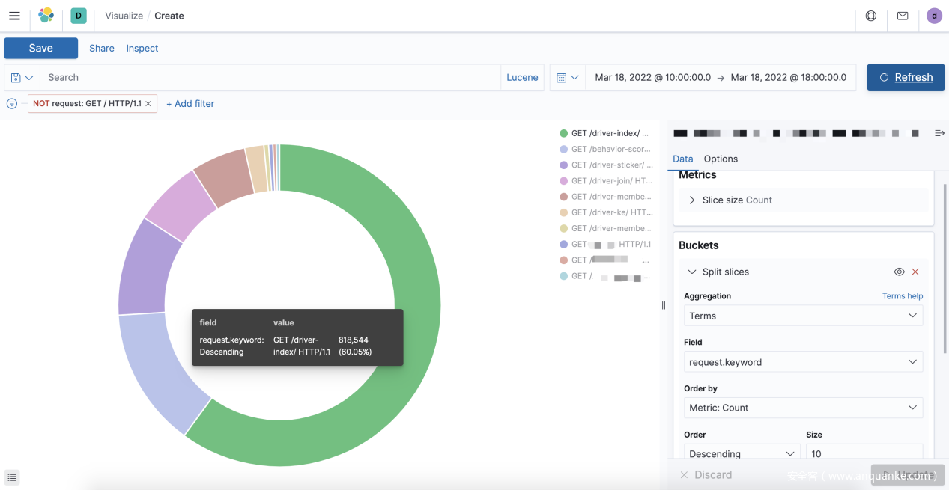Collapse the editor sidebar panel
Screen dimensions: 949x490
[939, 133]
